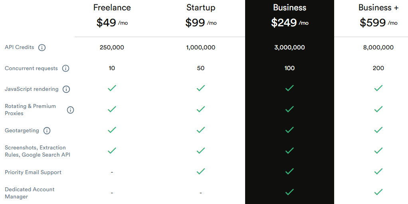This screenshot has height=204, width=408.
Task: Click the $249 /mo Business price
Action: (289, 23)
